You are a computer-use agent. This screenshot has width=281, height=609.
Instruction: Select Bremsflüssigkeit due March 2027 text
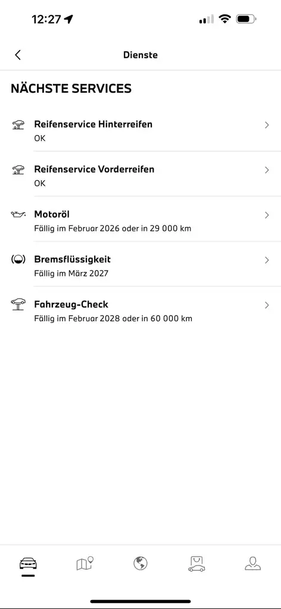[x=71, y=274]
